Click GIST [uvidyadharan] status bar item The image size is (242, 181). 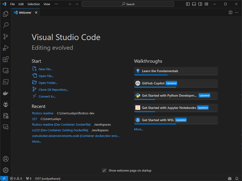(48, 179)
